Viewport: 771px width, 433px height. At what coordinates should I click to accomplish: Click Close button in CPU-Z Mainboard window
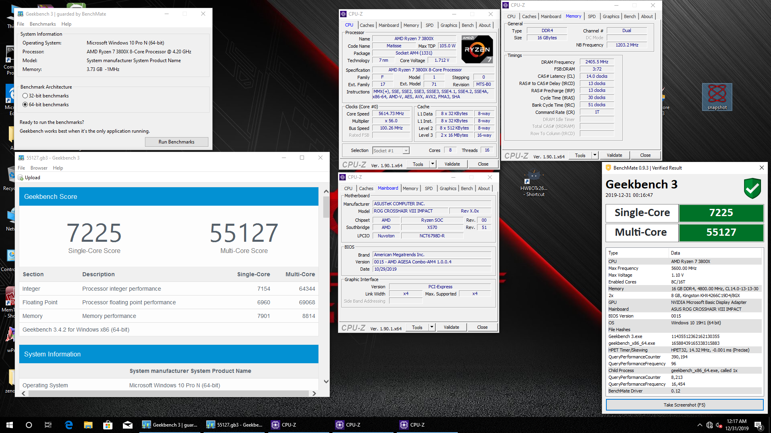coord(482,327)
